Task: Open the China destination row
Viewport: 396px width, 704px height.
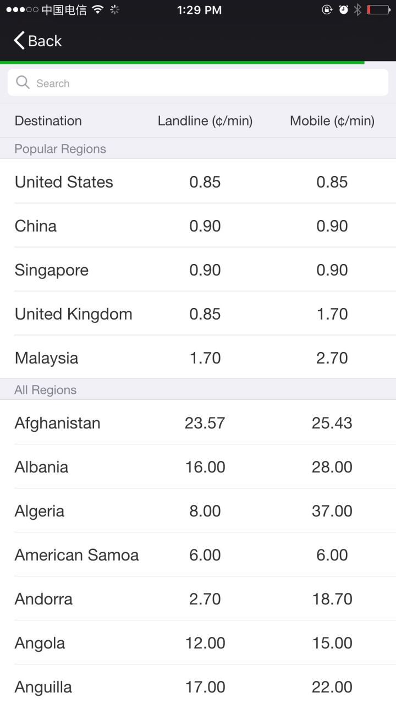Action: 198,226
